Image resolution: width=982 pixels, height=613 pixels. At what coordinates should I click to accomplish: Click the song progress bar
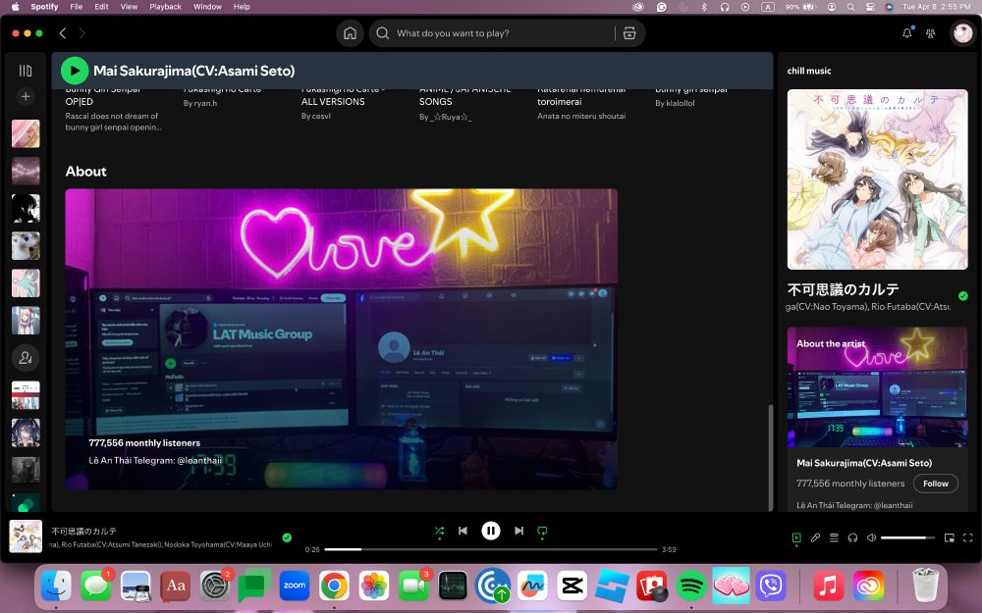point(490,549)
